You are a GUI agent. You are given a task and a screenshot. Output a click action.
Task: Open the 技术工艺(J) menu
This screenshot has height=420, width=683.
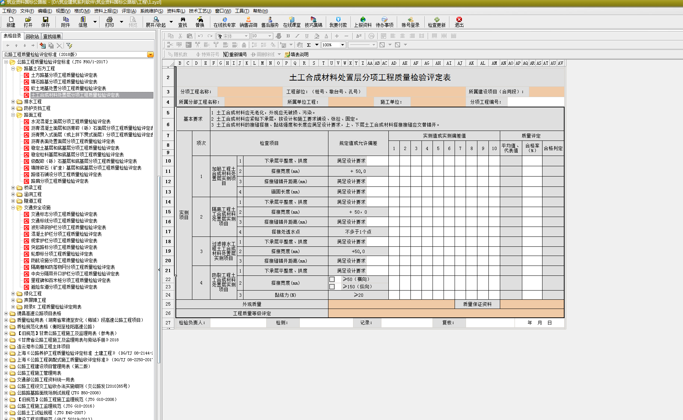point(200,11)
